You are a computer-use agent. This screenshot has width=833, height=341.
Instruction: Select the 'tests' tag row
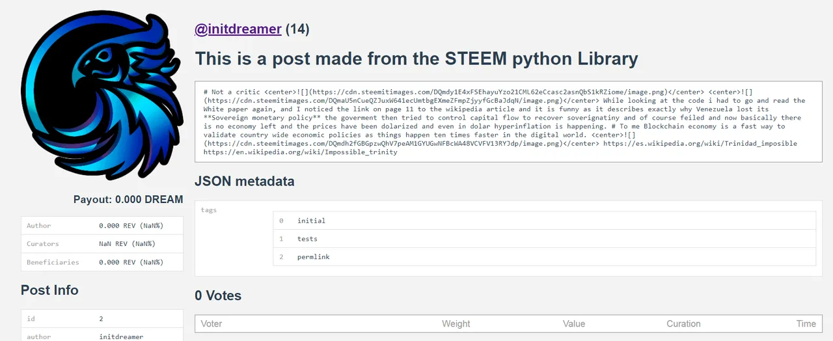[x=544, y=239]
